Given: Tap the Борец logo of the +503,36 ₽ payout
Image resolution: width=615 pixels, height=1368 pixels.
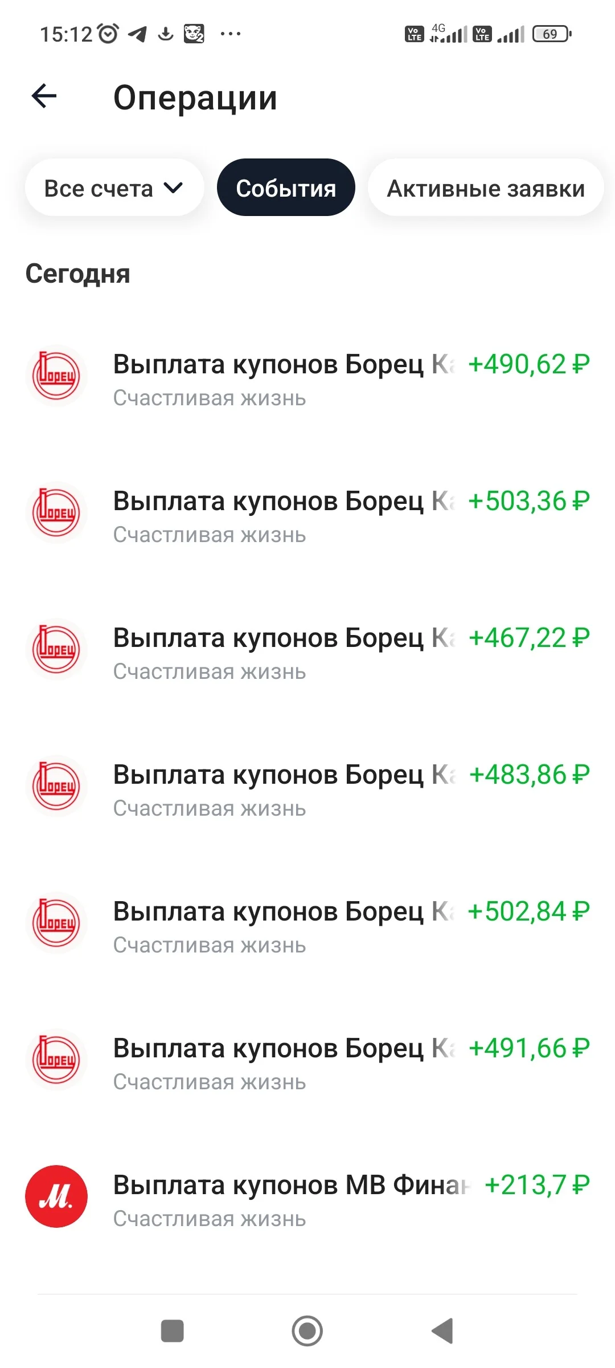Looking at the screenshot, I should point(56,512).
